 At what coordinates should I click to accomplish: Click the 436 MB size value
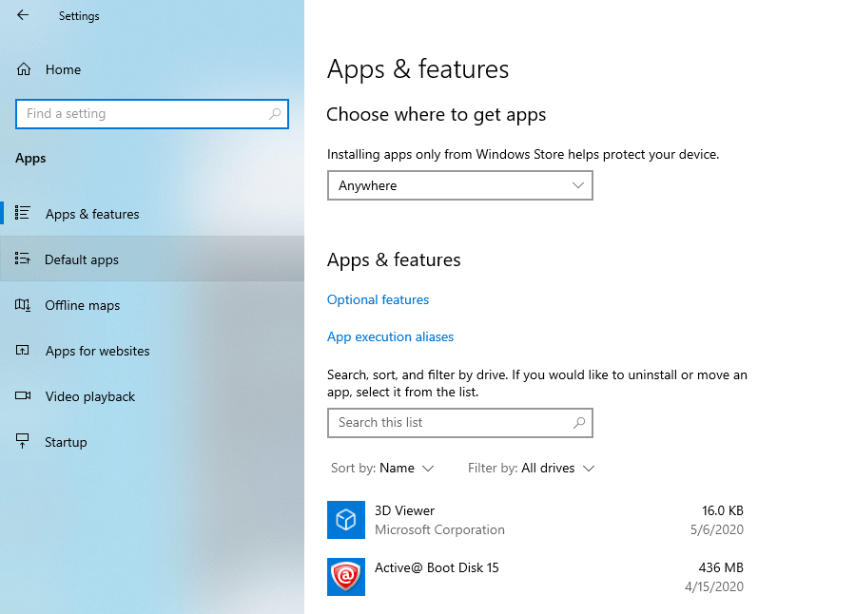[x=721, y=567]
